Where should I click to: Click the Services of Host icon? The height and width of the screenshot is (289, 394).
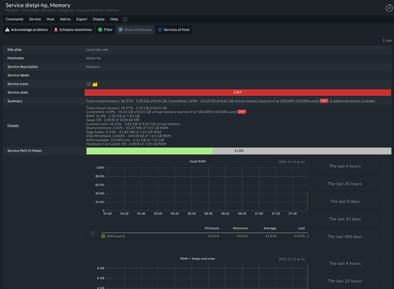tap(160, 29)
